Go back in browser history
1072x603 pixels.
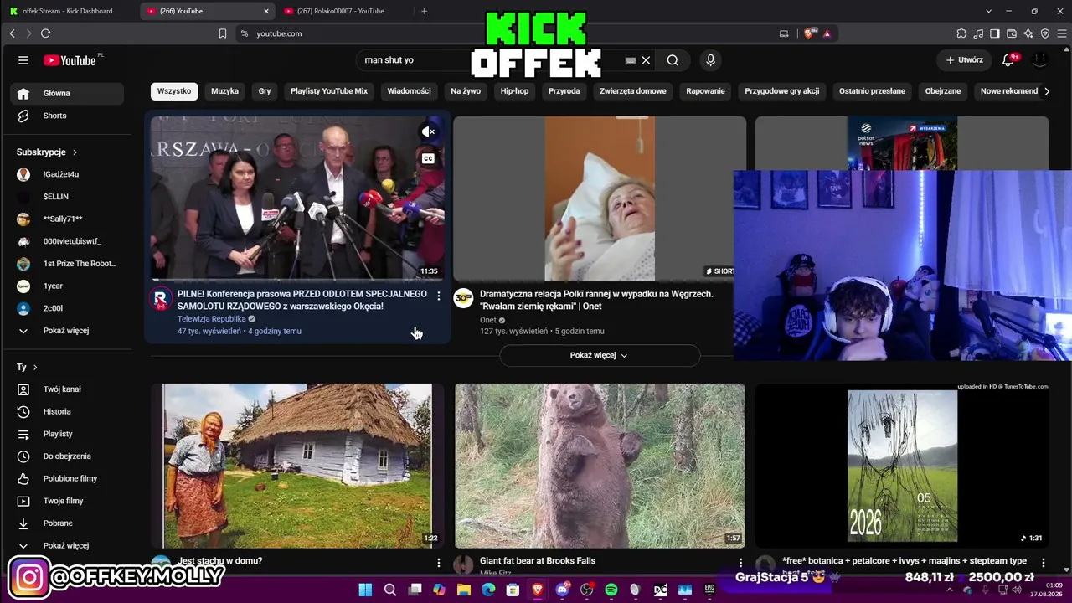point(12,33)
